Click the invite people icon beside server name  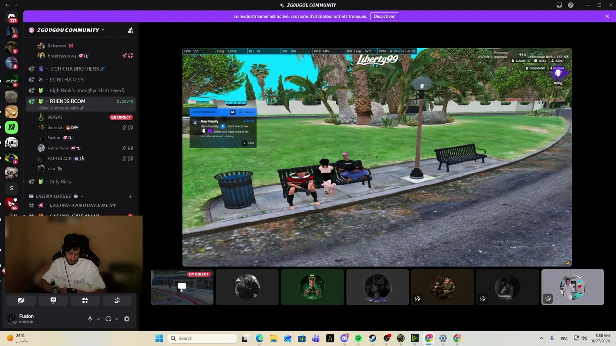pos(131,30)
